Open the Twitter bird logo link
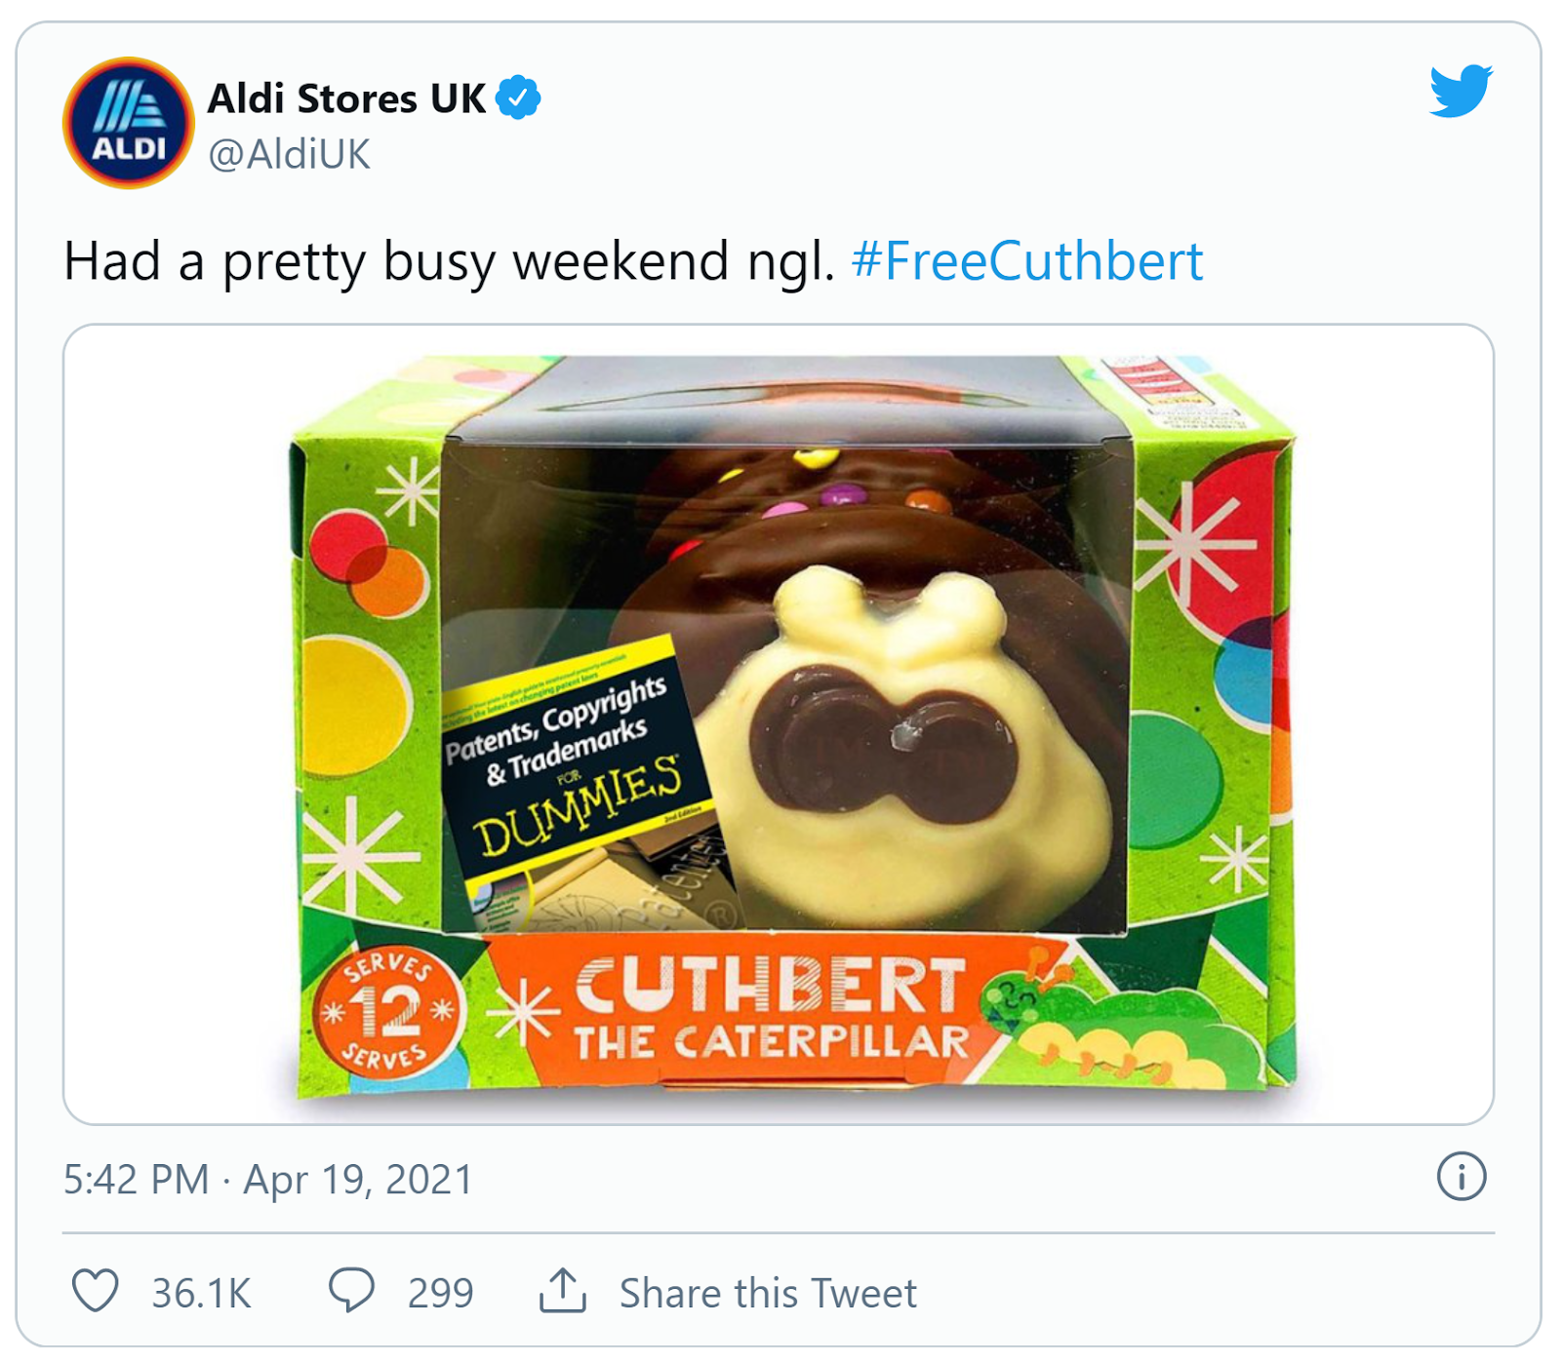The height and width of the screenshot is (1363, 1561). tap(1461, 91)
